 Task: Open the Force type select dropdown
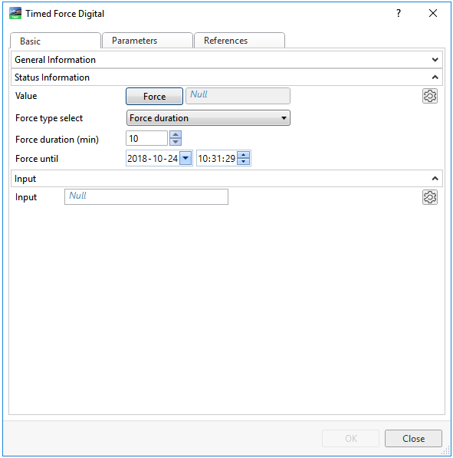pos(208,118)
